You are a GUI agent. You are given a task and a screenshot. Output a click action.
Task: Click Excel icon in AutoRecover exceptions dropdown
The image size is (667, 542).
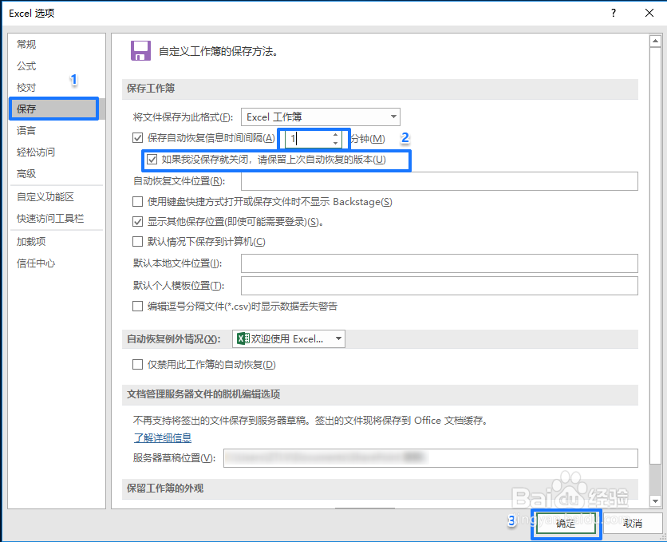coord(243,338)
